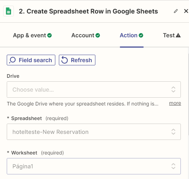Click the green check beside Account
This screenshot has height=179, width=189.
point(98,36)
